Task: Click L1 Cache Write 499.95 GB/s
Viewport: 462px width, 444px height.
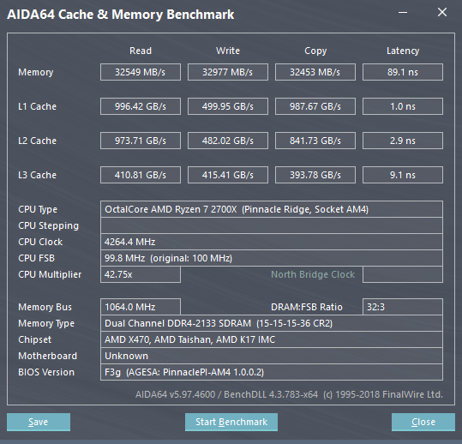Action: tap(228, 106)
